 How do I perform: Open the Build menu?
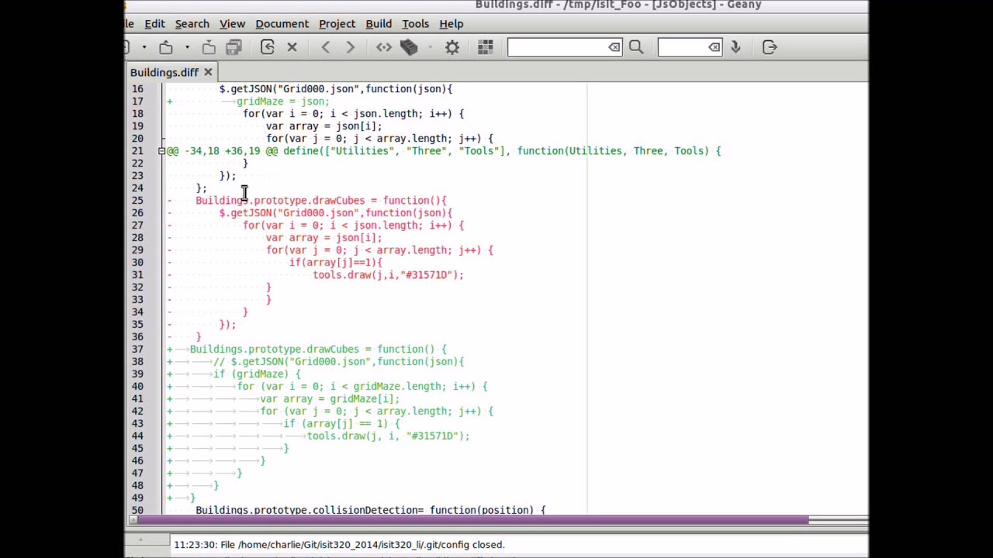click(x=379, y=24)
